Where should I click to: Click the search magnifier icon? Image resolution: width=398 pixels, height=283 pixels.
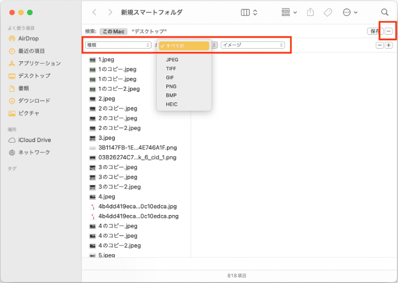[385, 12]
